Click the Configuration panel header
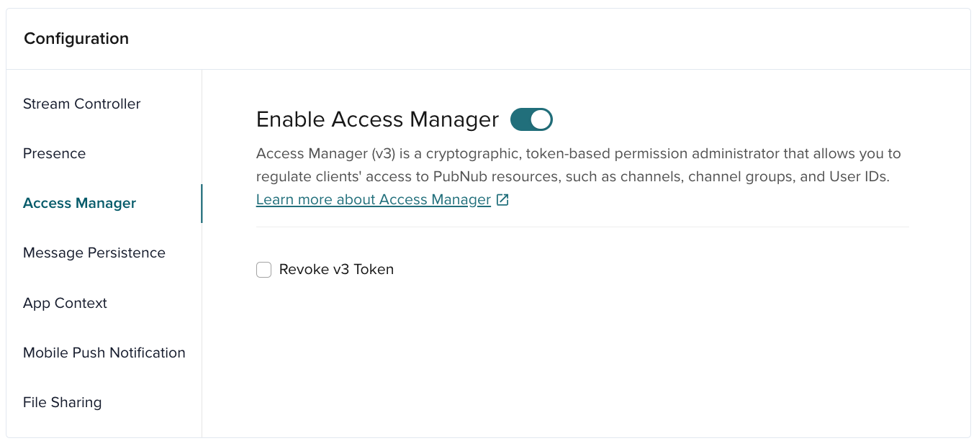 (76, 38)
